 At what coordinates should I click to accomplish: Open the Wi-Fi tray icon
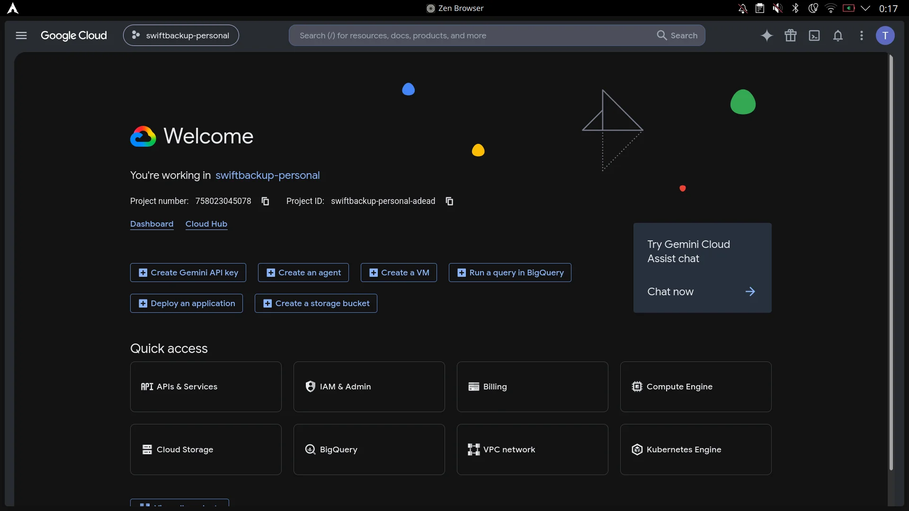click(x=831, y=8)
